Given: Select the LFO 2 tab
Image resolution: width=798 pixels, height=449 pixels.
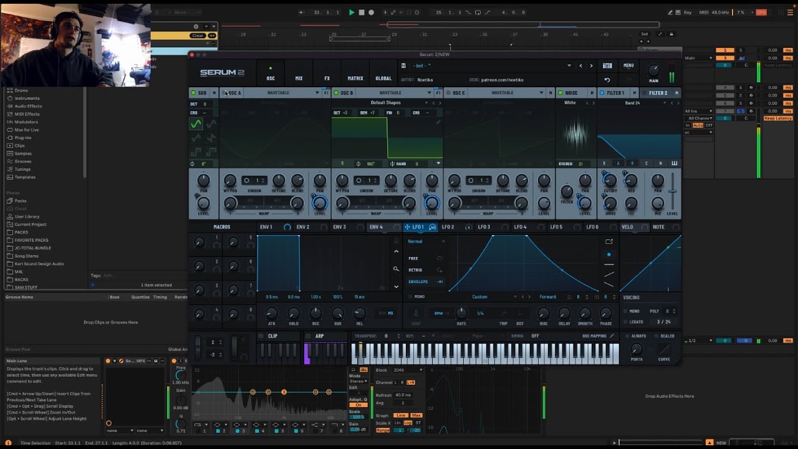Looking at the screenshot, I should point(448,227).
